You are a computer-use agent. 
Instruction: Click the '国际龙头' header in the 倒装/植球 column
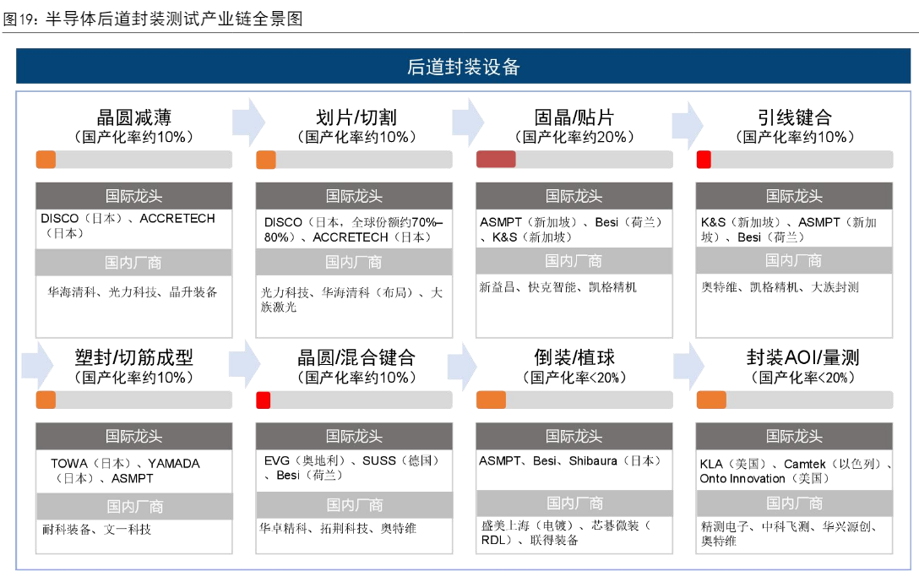[x=574, y=436]
